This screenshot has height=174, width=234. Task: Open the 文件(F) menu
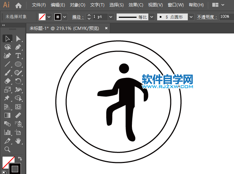[x=39, y=5]
